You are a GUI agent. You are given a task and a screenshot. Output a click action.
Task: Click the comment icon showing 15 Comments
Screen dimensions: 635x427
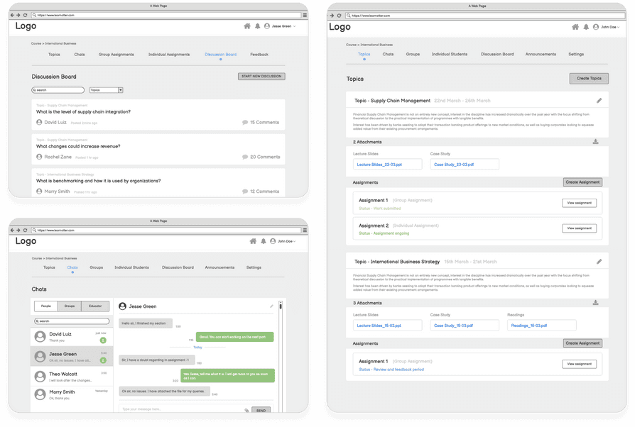[245, 122]
